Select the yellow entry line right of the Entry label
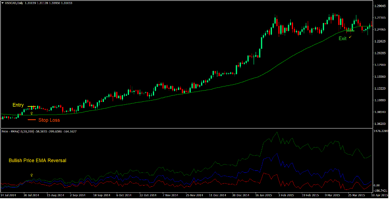Screen dimensions: 389x199 [x=31, y=106]
